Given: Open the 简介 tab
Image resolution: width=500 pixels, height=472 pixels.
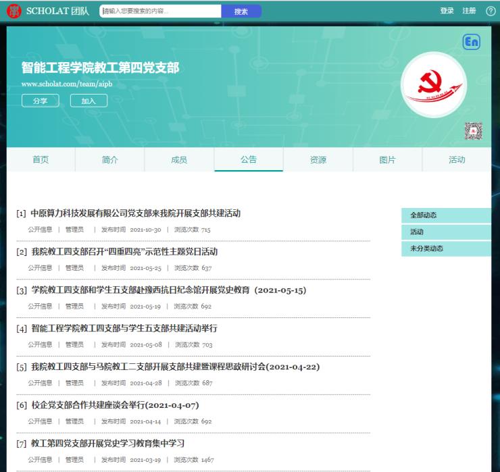Looking at the screenshot, I should [x=109, y=160].
